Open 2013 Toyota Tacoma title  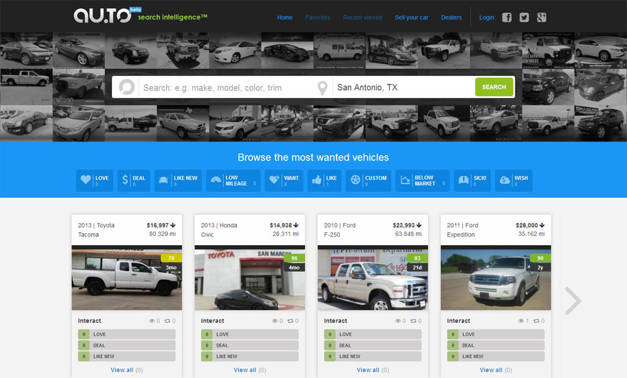click(x=96, y=230)
